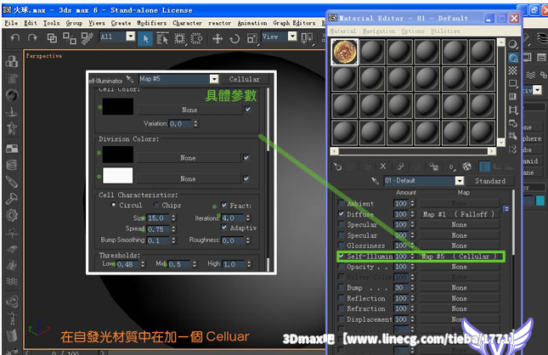This screenshot has height=355, width=548.
Task: Click the Rectangular Selection Region icon
Action: coord(179,38)
